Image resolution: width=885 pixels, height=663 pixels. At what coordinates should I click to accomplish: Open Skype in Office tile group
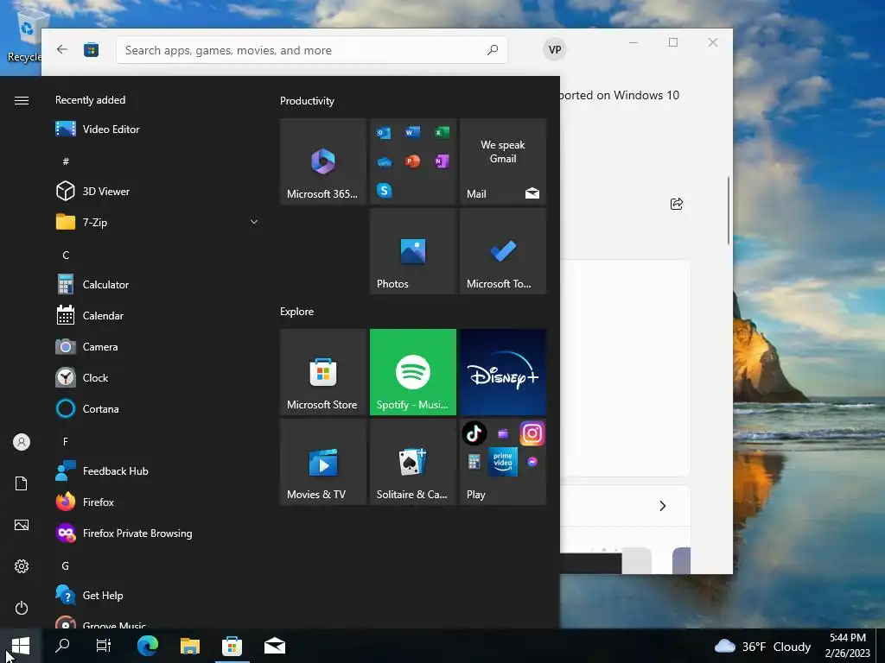coord(385,191)
